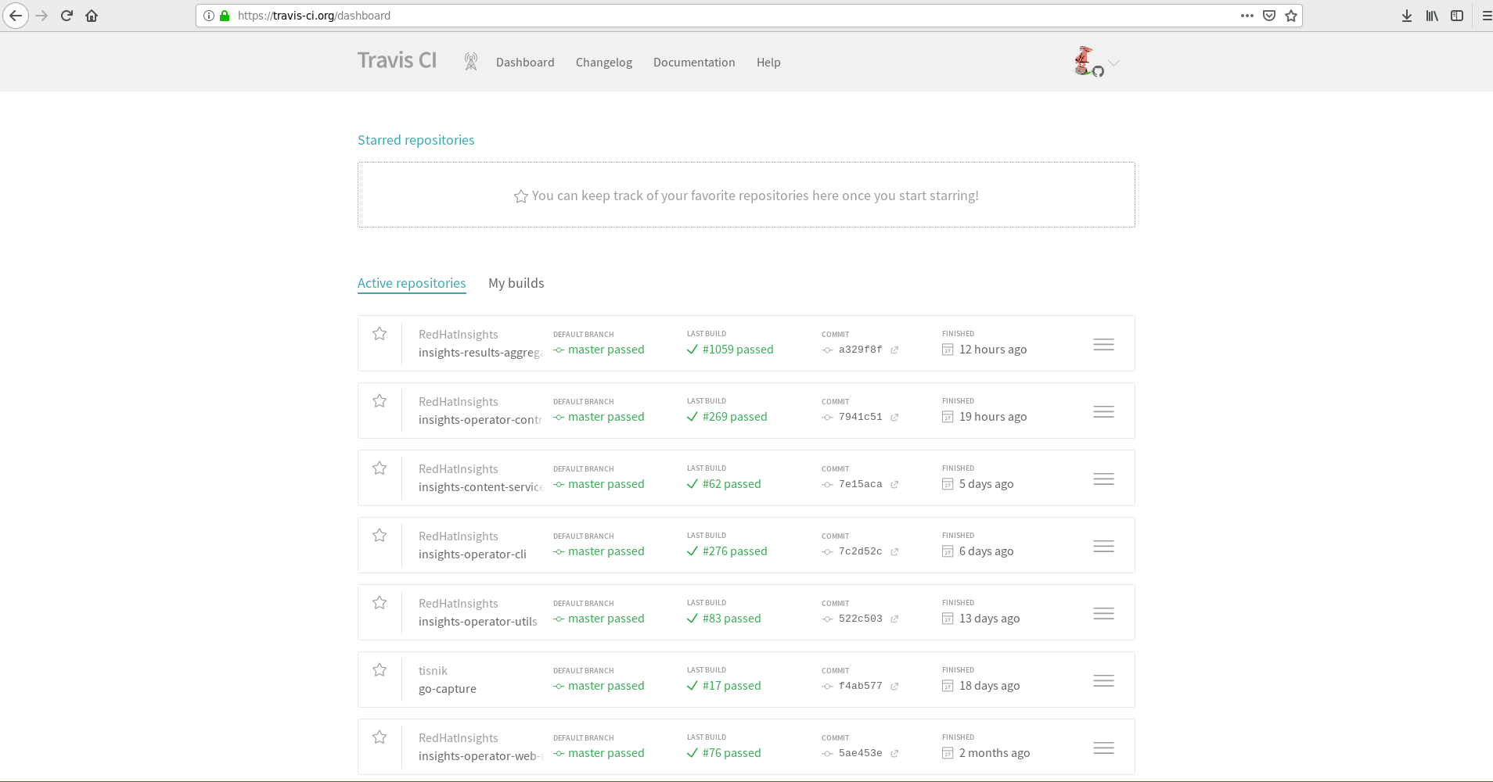The height and width of the screenshot is (782, 1493).
Task: Open build #76 passed link
Action: tap(732, 753)
